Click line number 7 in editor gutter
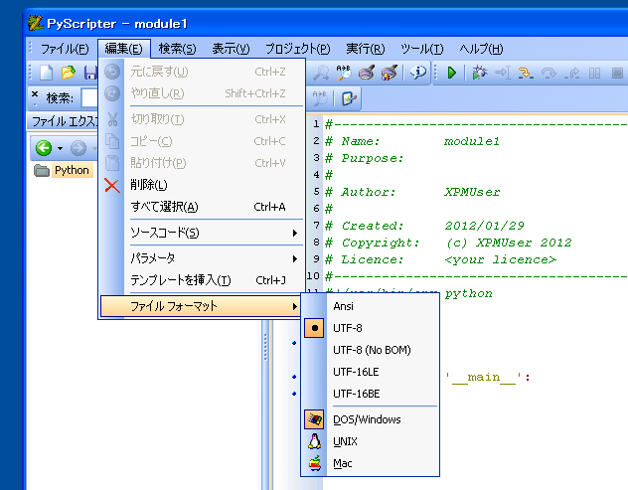Screen dimensions: 628x490 point(316,226)
